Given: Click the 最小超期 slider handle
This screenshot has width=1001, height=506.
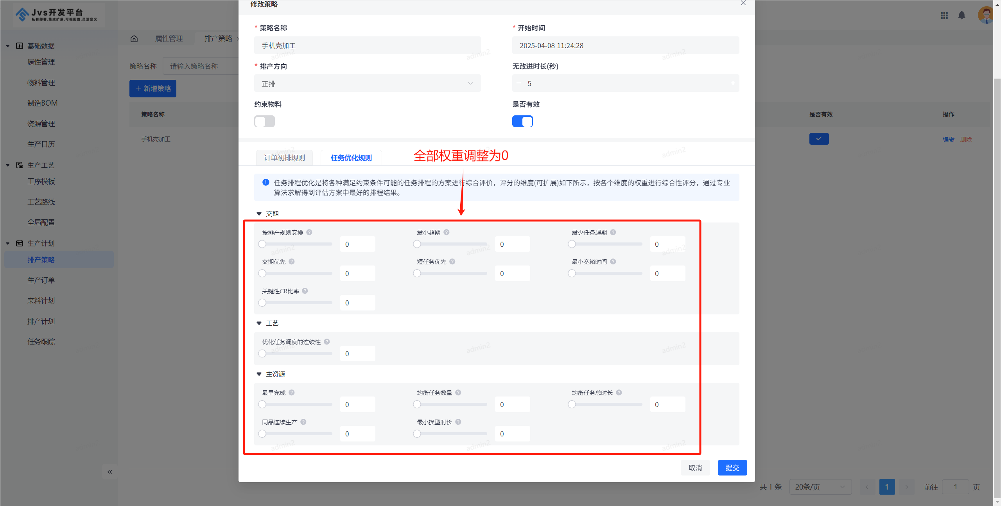Looking at the screenshot, I should 417,244.
